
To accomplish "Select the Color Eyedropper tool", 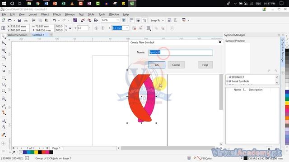I will pyautogui.click(x=3, y=135).
